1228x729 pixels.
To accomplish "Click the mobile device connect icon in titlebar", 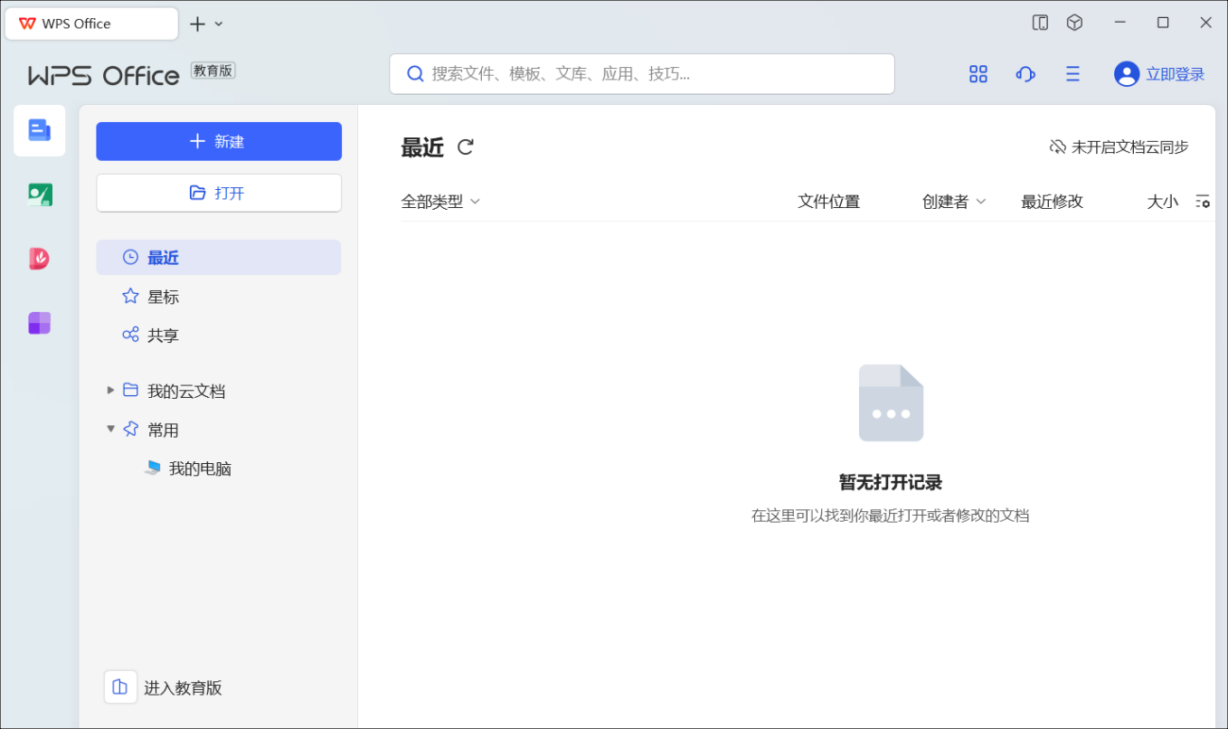I will tap(1040, 22).
